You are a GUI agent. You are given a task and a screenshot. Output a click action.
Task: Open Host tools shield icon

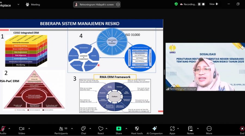point(136,129)
